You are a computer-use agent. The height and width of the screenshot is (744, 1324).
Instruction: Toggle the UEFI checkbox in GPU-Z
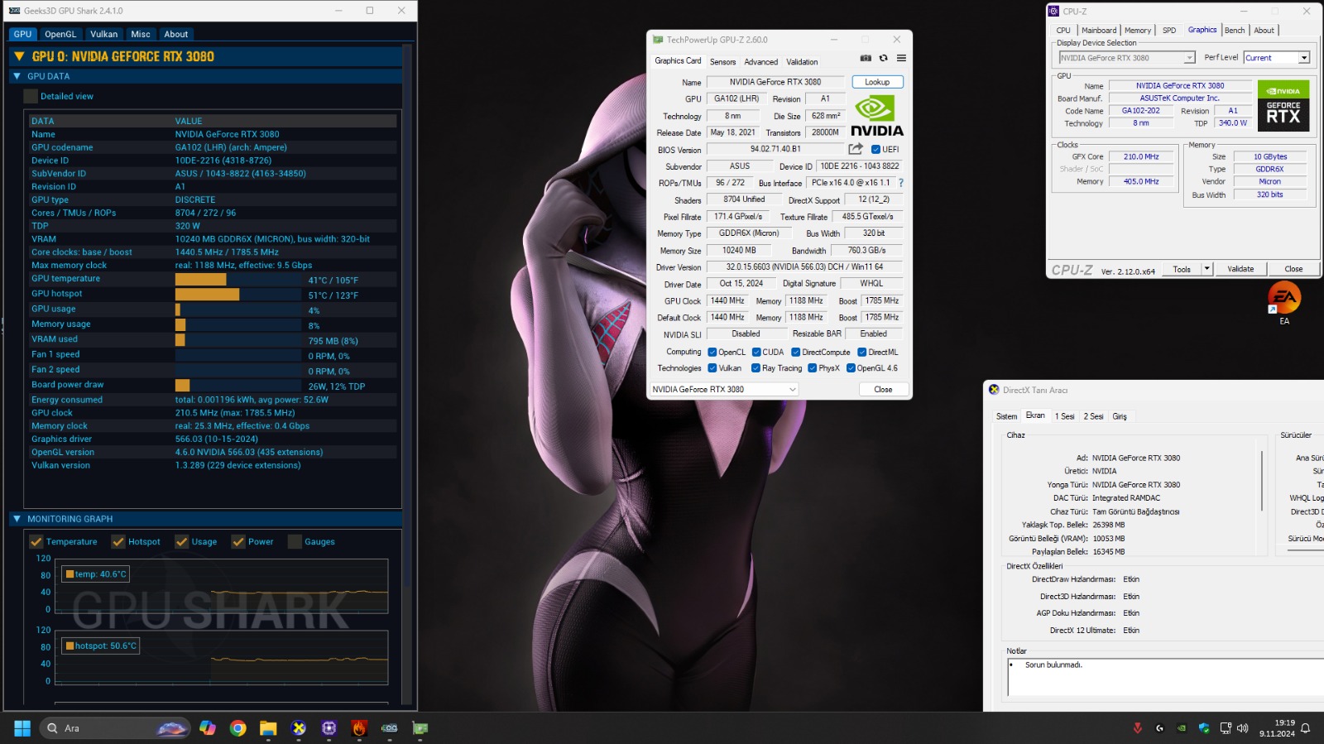[x=875, y=150]
